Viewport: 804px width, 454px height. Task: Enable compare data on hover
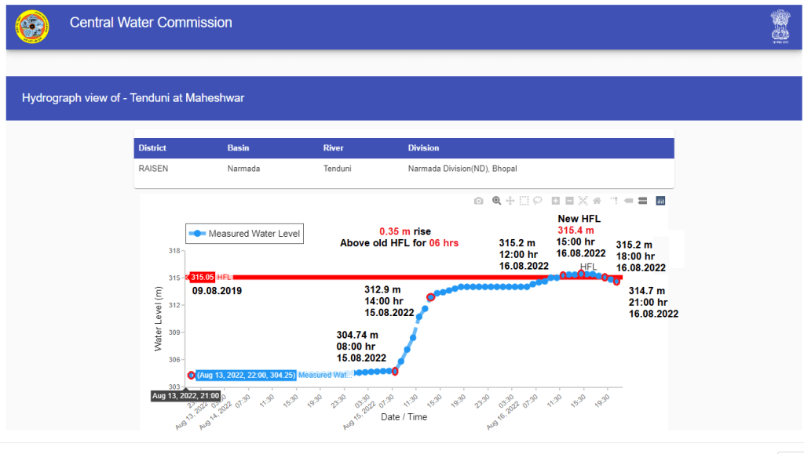pos(642,201)
